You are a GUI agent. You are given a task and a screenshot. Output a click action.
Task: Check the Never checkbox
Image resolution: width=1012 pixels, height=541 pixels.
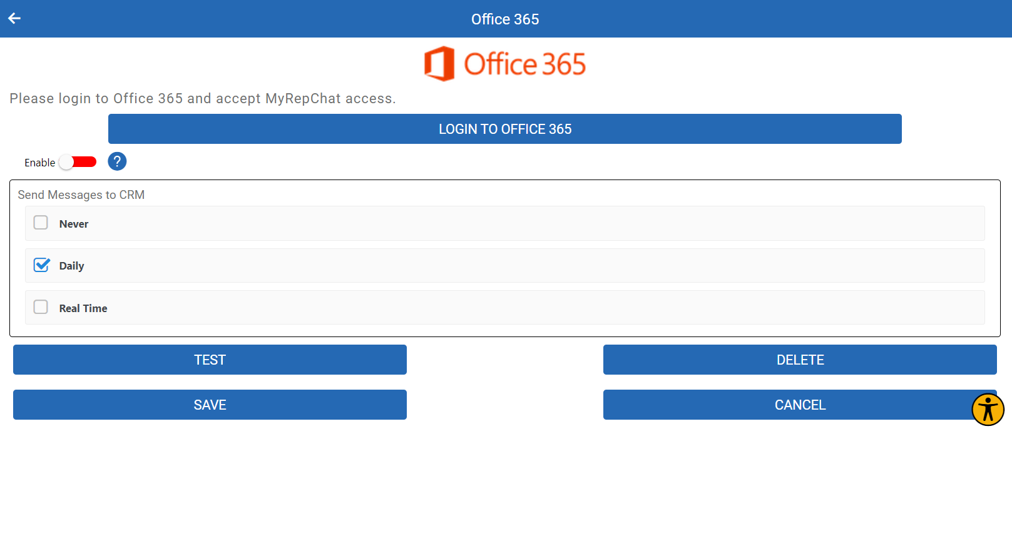[x=41, y=223]
